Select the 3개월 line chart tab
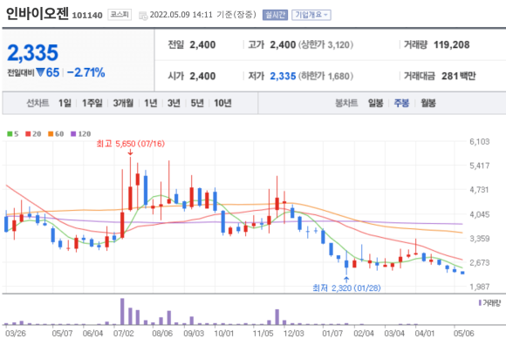This screenshot has height=345, width=506. 123,103
